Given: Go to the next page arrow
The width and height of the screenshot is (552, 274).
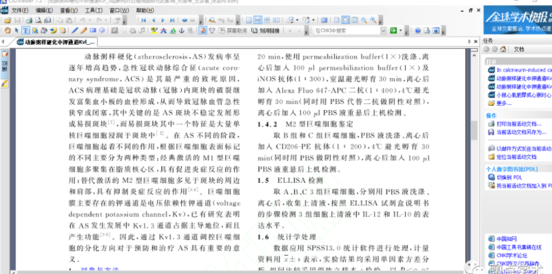Looking at the screenshot, I should 163,20.
